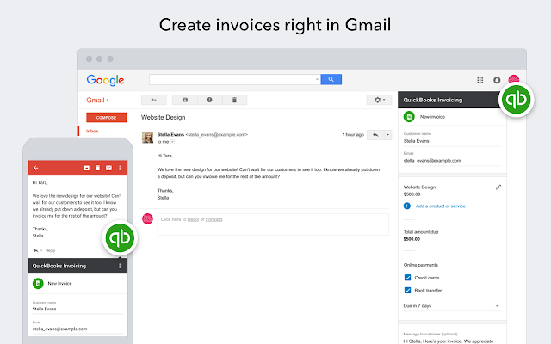Edit Website Design line item with pencil icon
The height and width of the screenshot is (344, 551).
(498, 187)
